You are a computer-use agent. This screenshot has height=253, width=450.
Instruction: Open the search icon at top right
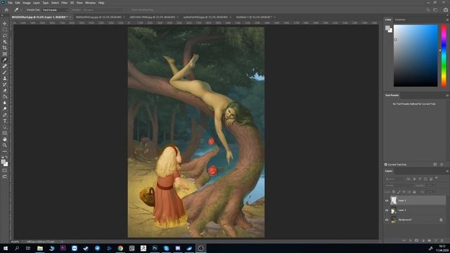click(x=428, y=10)
